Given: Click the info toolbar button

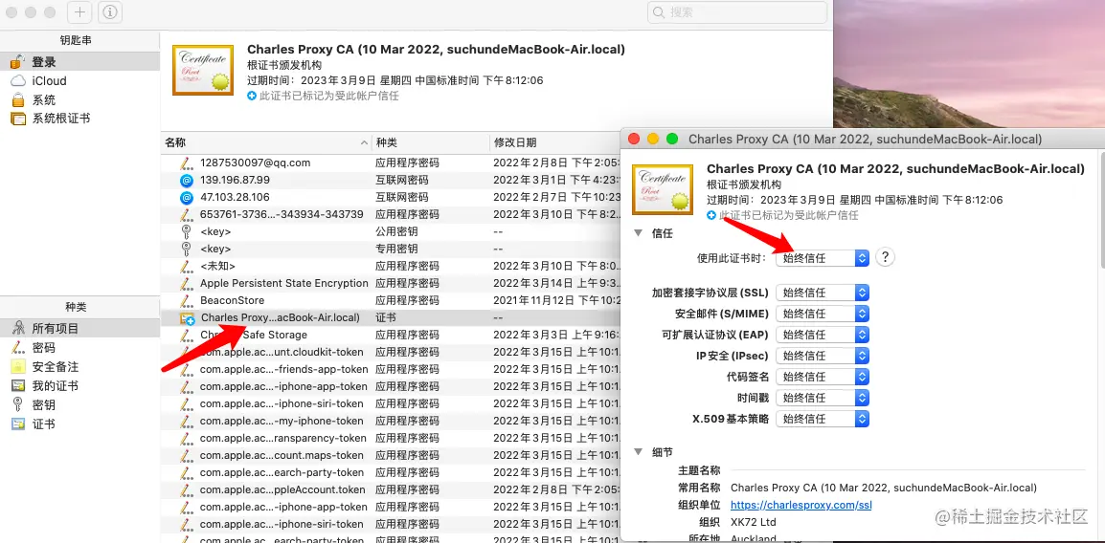Looking at the screenshot, I should coord(109,12).
